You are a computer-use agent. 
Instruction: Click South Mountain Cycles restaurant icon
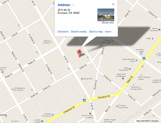(x=137, y=60)
